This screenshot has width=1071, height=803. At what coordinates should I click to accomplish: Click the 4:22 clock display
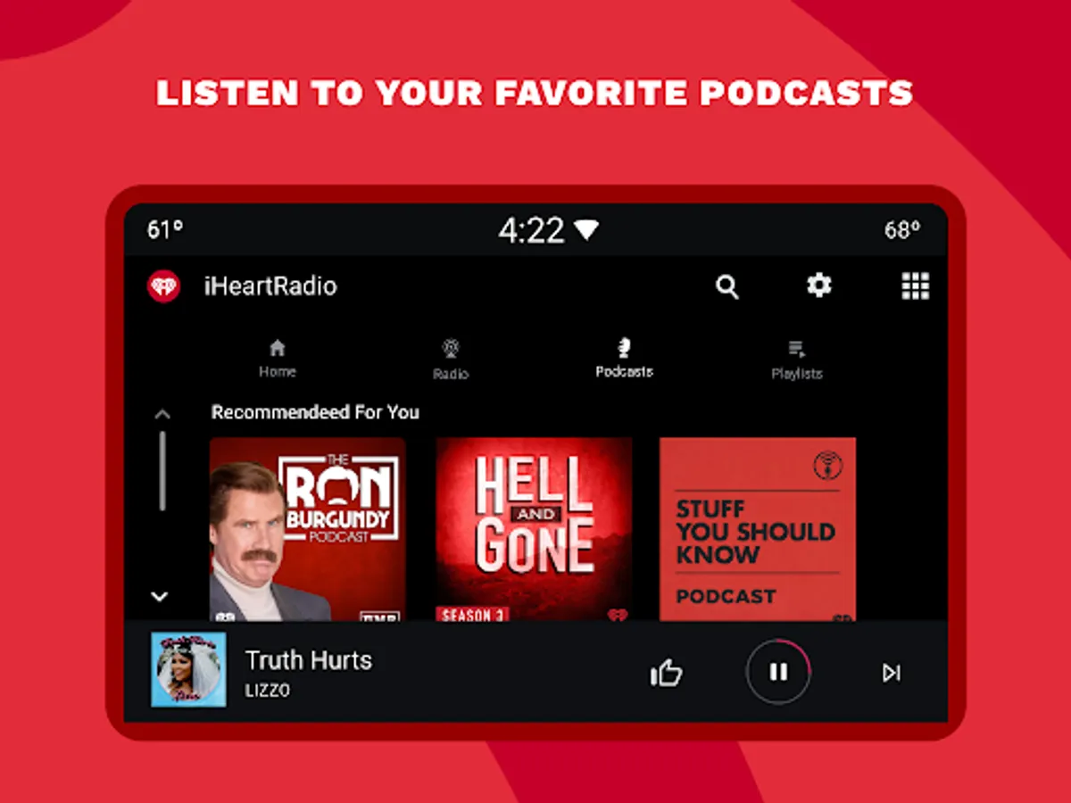click(x=531, y=230)
